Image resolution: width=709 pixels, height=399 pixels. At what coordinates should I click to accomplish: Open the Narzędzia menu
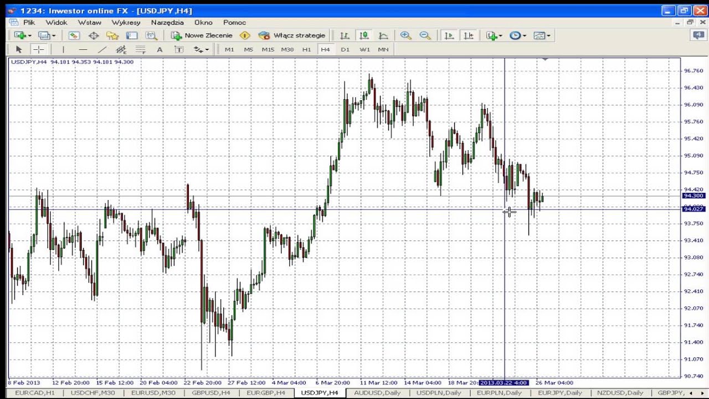pyautogui.click(x=167, y=22)
